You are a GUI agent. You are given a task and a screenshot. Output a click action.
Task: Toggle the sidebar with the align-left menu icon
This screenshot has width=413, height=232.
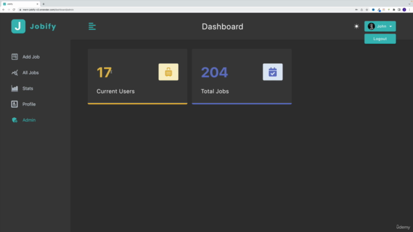pyautogui.click(x=92, y=26)
